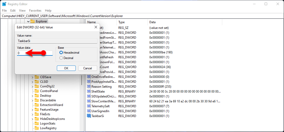Open the Favorites menu
The width and height of the screenshot is (284, 132).
pos(35,11)
